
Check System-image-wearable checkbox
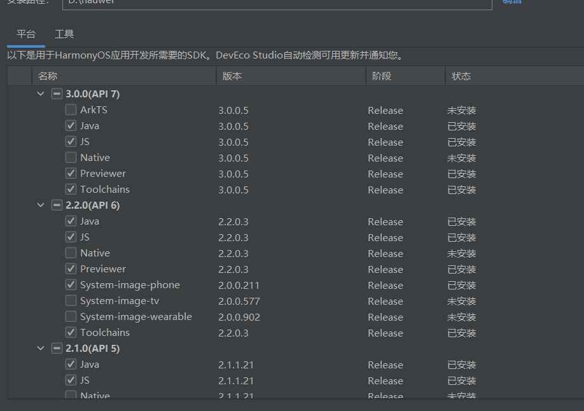(x=71, y=316)
